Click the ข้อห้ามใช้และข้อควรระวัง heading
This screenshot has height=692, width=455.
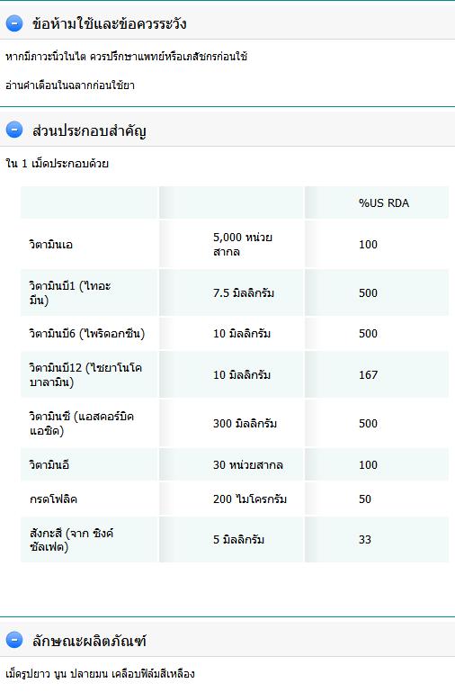coord(110,23)
